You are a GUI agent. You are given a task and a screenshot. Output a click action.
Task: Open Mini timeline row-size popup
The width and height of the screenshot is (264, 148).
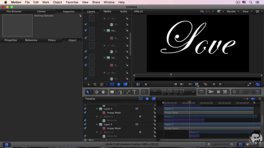98,140
